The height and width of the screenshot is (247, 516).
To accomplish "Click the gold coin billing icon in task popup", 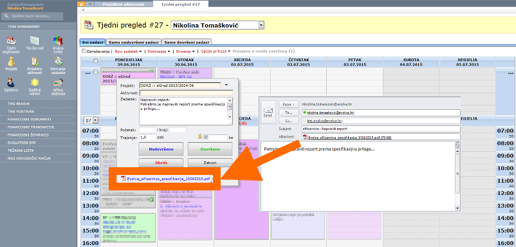I will pos(199,137).
